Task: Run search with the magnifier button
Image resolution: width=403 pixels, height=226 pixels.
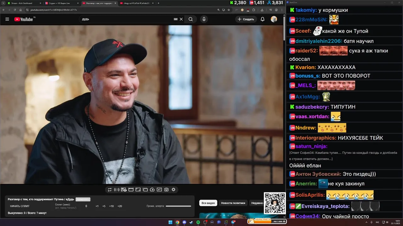Action: pos(190,19)
